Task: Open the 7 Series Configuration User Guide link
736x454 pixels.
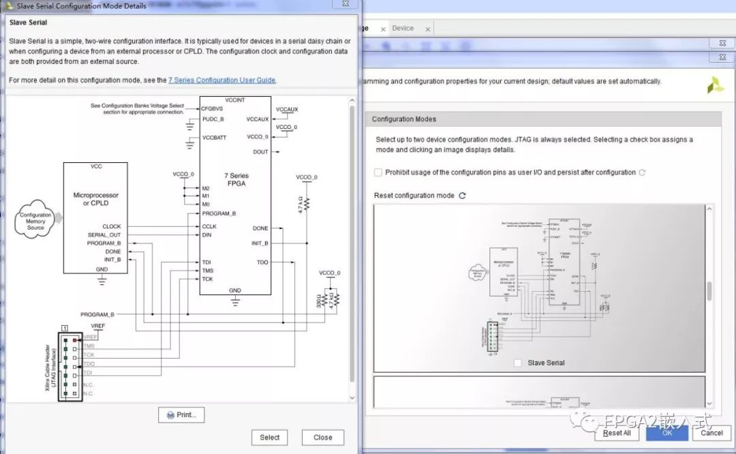Action: [x=222, y=80]
